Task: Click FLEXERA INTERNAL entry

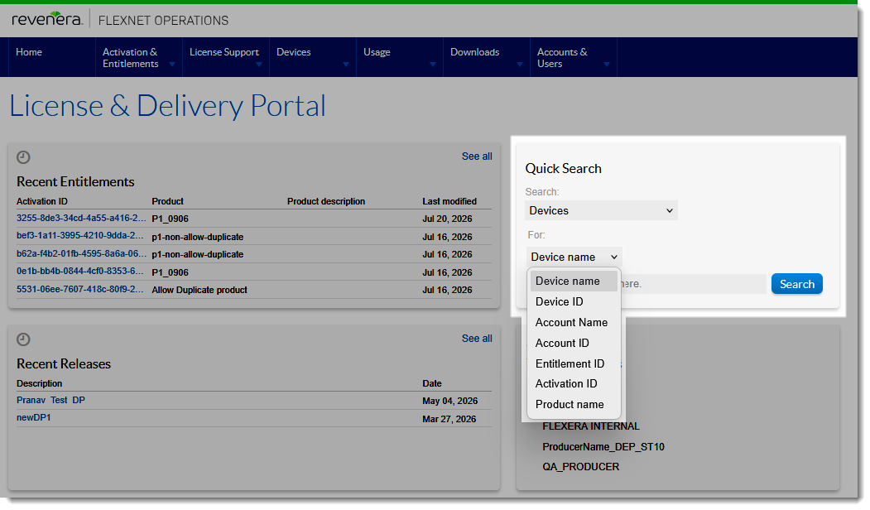Action: [x=591, y=426]
